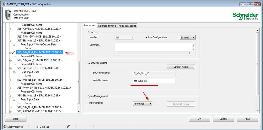263x130 pixels.
Task: Click the device tree scroll up arrow
Action: (79, 25)
